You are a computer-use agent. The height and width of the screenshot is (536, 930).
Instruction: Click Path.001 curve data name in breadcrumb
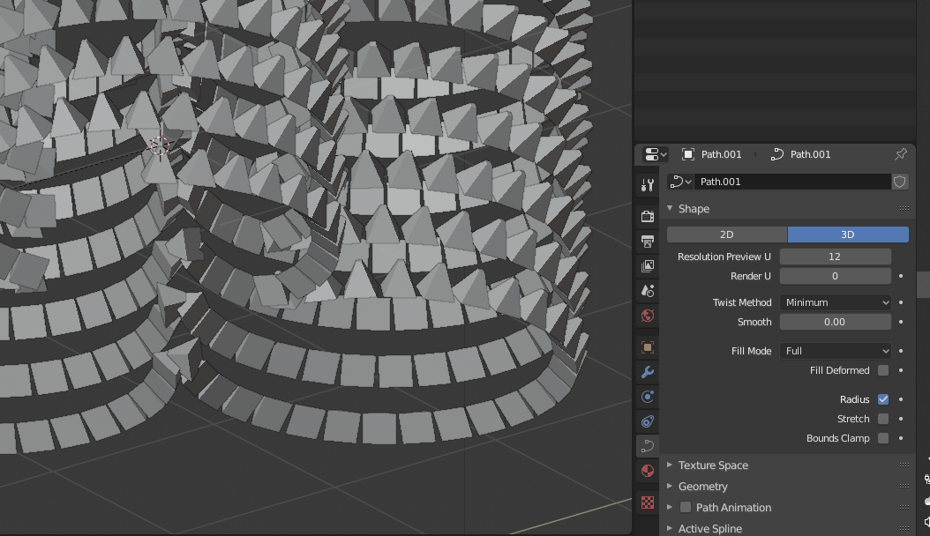810,154
